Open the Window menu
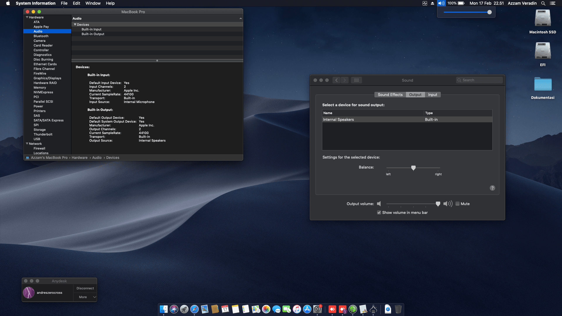This screenshot has height=316, width=562. pos(93,3)
